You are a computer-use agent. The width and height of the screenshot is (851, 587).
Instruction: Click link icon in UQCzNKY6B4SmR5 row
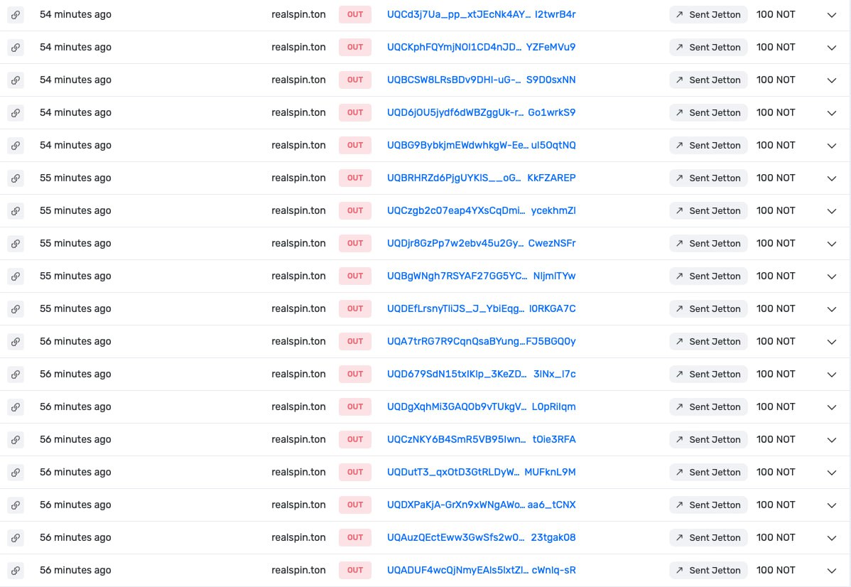pyautogui.click(x=16, y=439)
